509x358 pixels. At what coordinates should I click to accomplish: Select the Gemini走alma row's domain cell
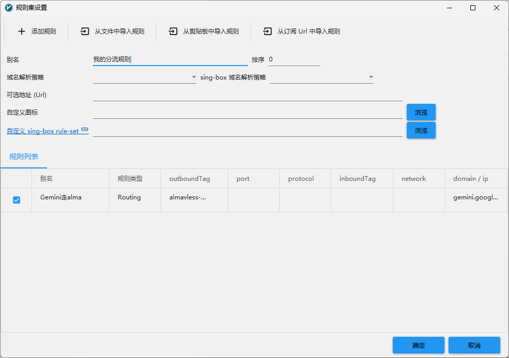475,197
